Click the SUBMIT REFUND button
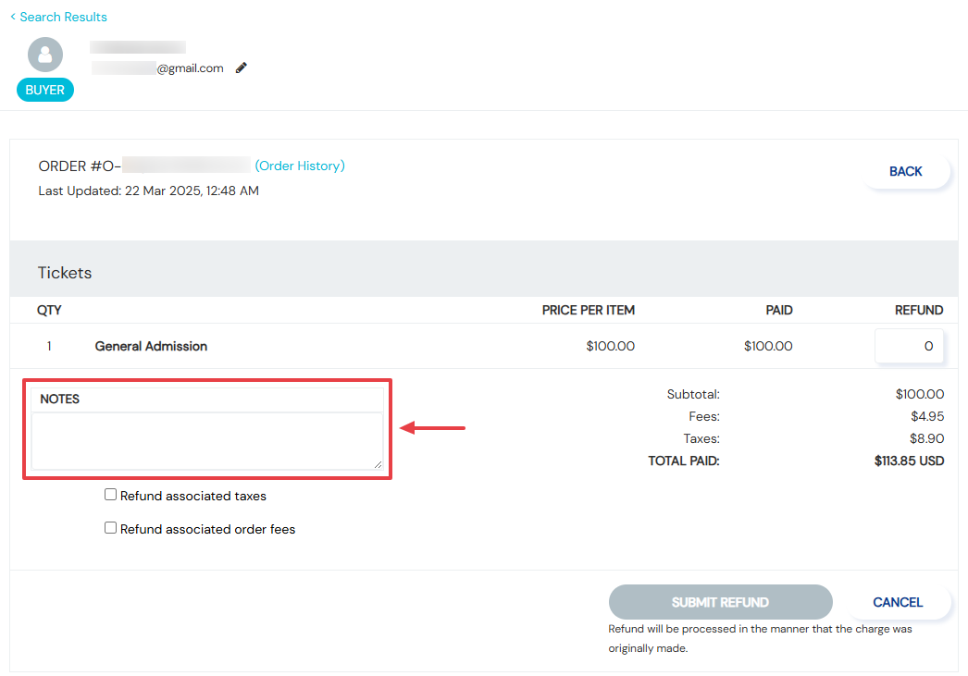 tap(720, 602)
